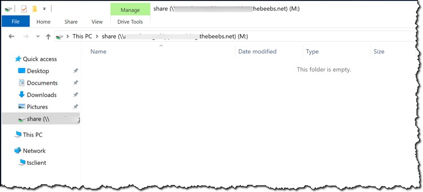Sort files by the Name column header
Screen dimensions: 423x192
pos(98,52)
